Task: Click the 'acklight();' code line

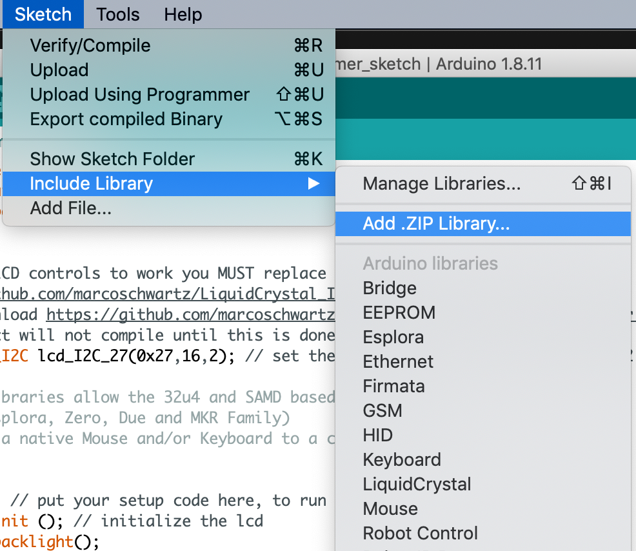Action: 50,542
